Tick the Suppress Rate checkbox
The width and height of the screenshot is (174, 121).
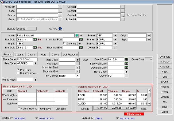[x=18, y=73]
